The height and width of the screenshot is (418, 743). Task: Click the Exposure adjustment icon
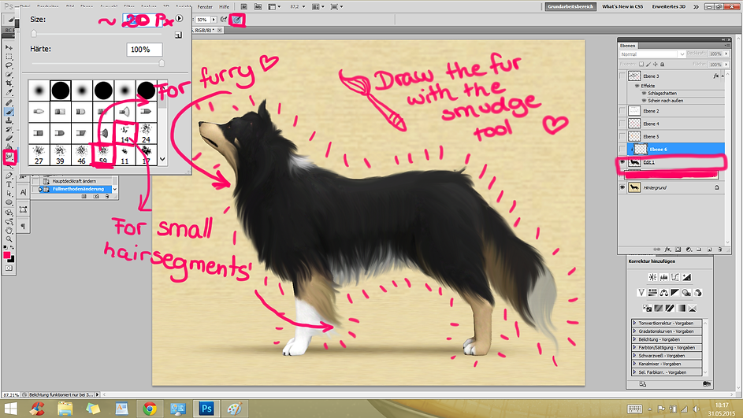pyautogui.click(x=686, y=277)
